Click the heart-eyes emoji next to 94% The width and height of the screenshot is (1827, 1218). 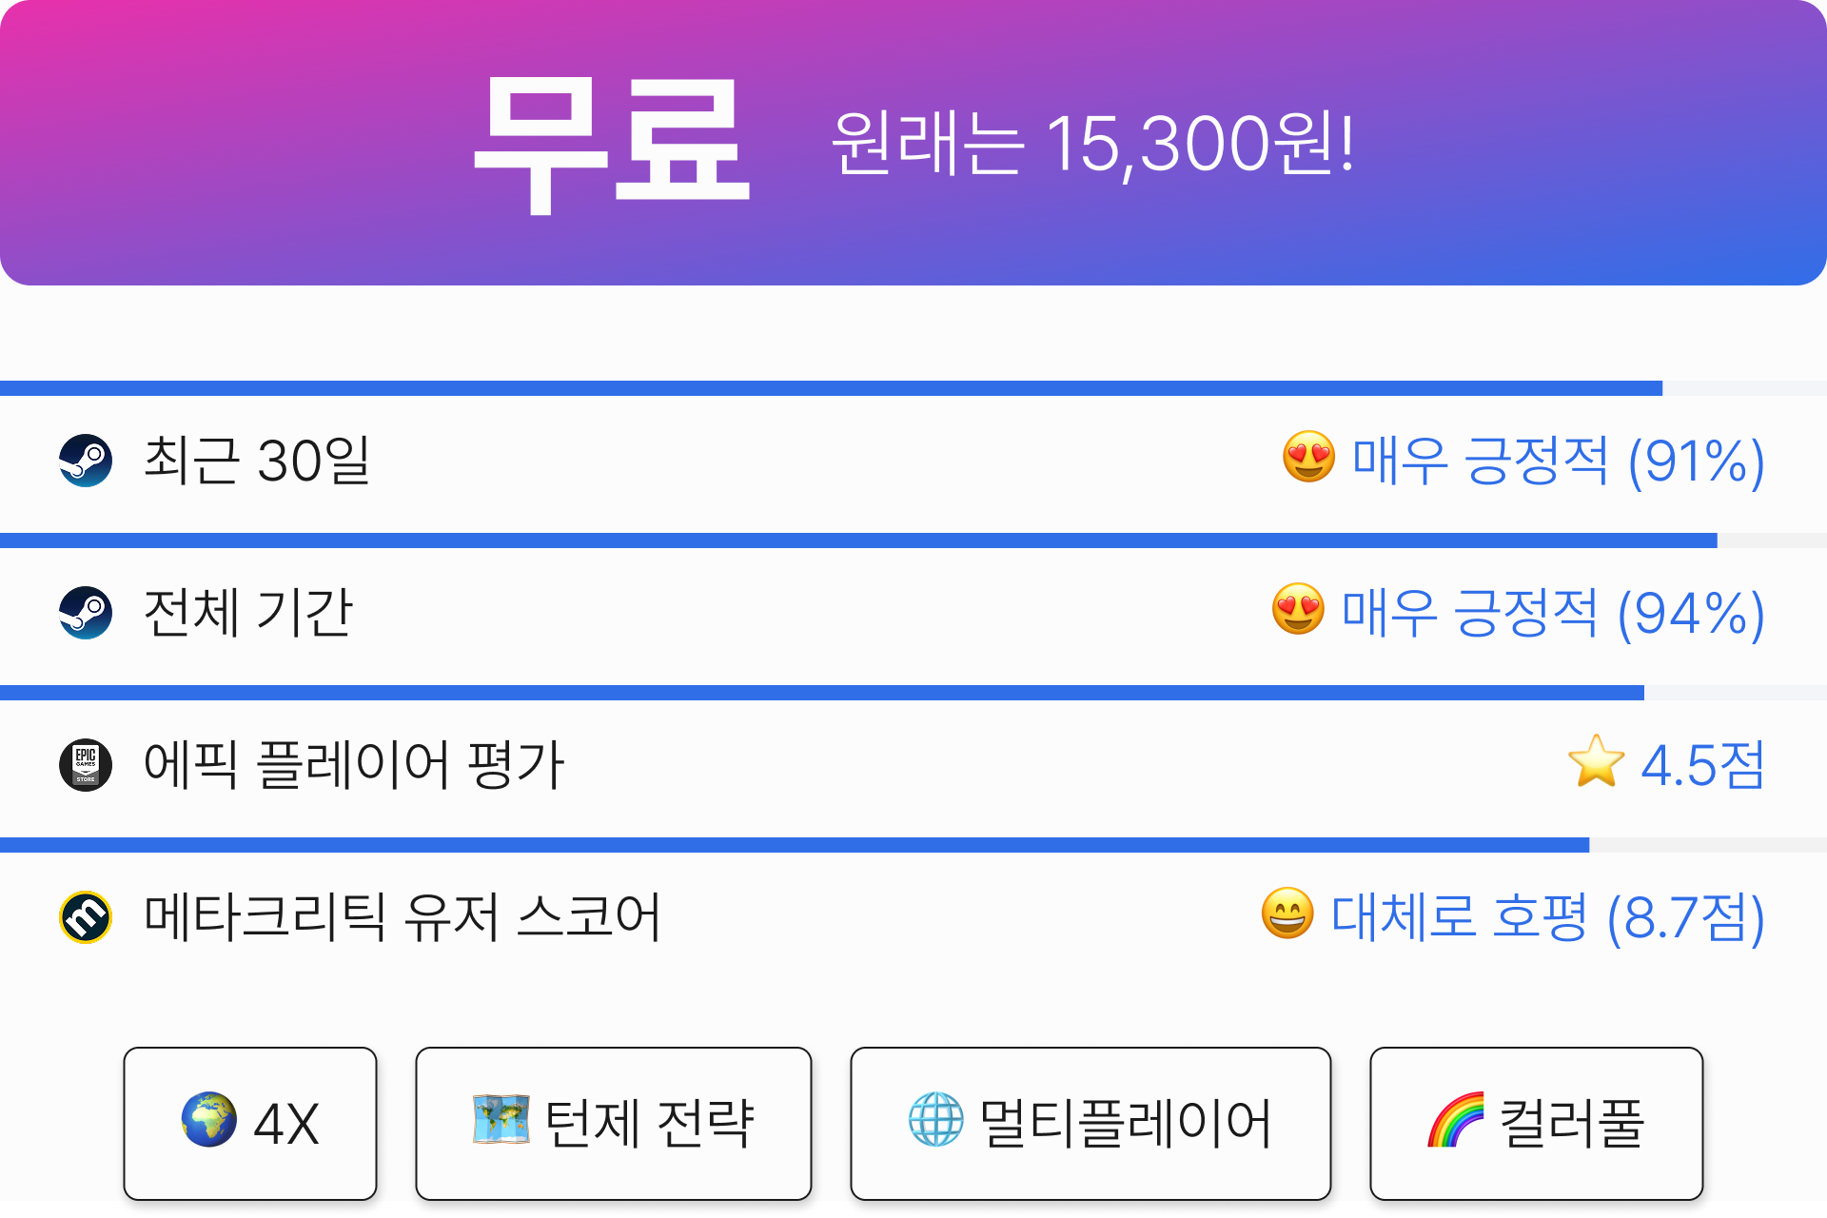(x=1298, y=609)
